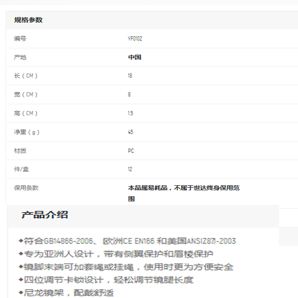Select the product number YF0102
Image resolution: width=298 pixels, height=298 pixels.
135,39
